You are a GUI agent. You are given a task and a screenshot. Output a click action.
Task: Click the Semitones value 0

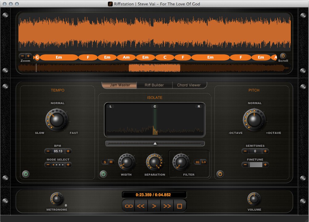255,151
